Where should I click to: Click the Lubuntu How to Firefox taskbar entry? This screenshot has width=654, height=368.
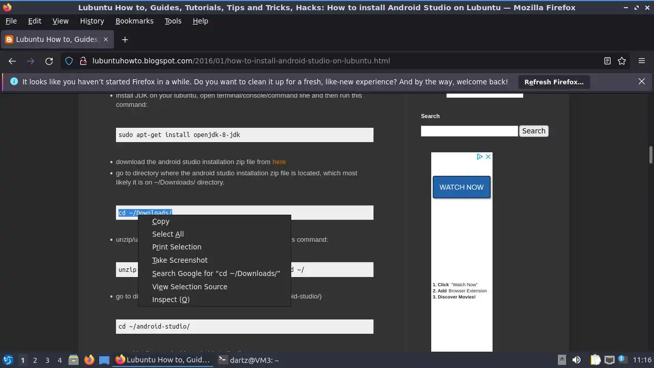point(163,360)
